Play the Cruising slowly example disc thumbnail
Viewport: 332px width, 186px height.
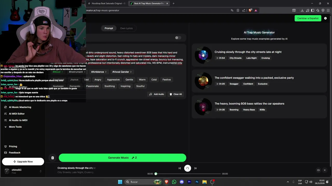point(203,55)
